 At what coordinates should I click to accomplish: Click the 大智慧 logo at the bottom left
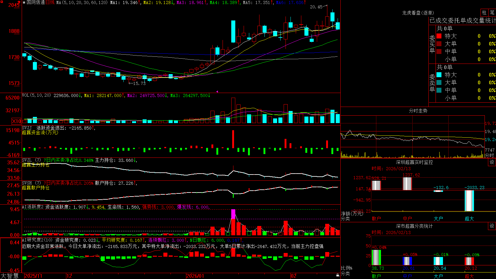(x=9, y=276)
